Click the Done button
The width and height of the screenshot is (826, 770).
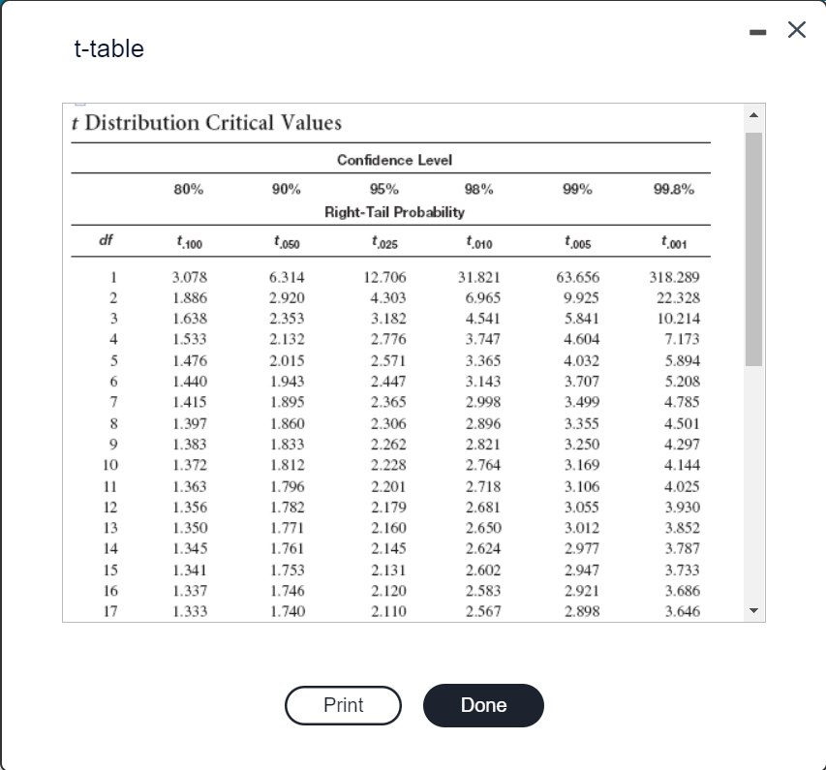pos(483,705)
